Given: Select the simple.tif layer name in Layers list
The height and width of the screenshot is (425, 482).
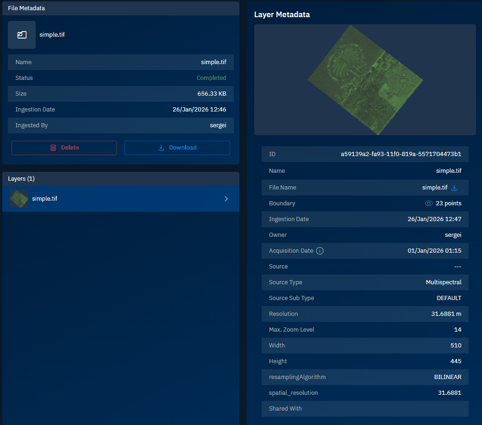Looking at the screenshot, I should (x=45, y=199).
